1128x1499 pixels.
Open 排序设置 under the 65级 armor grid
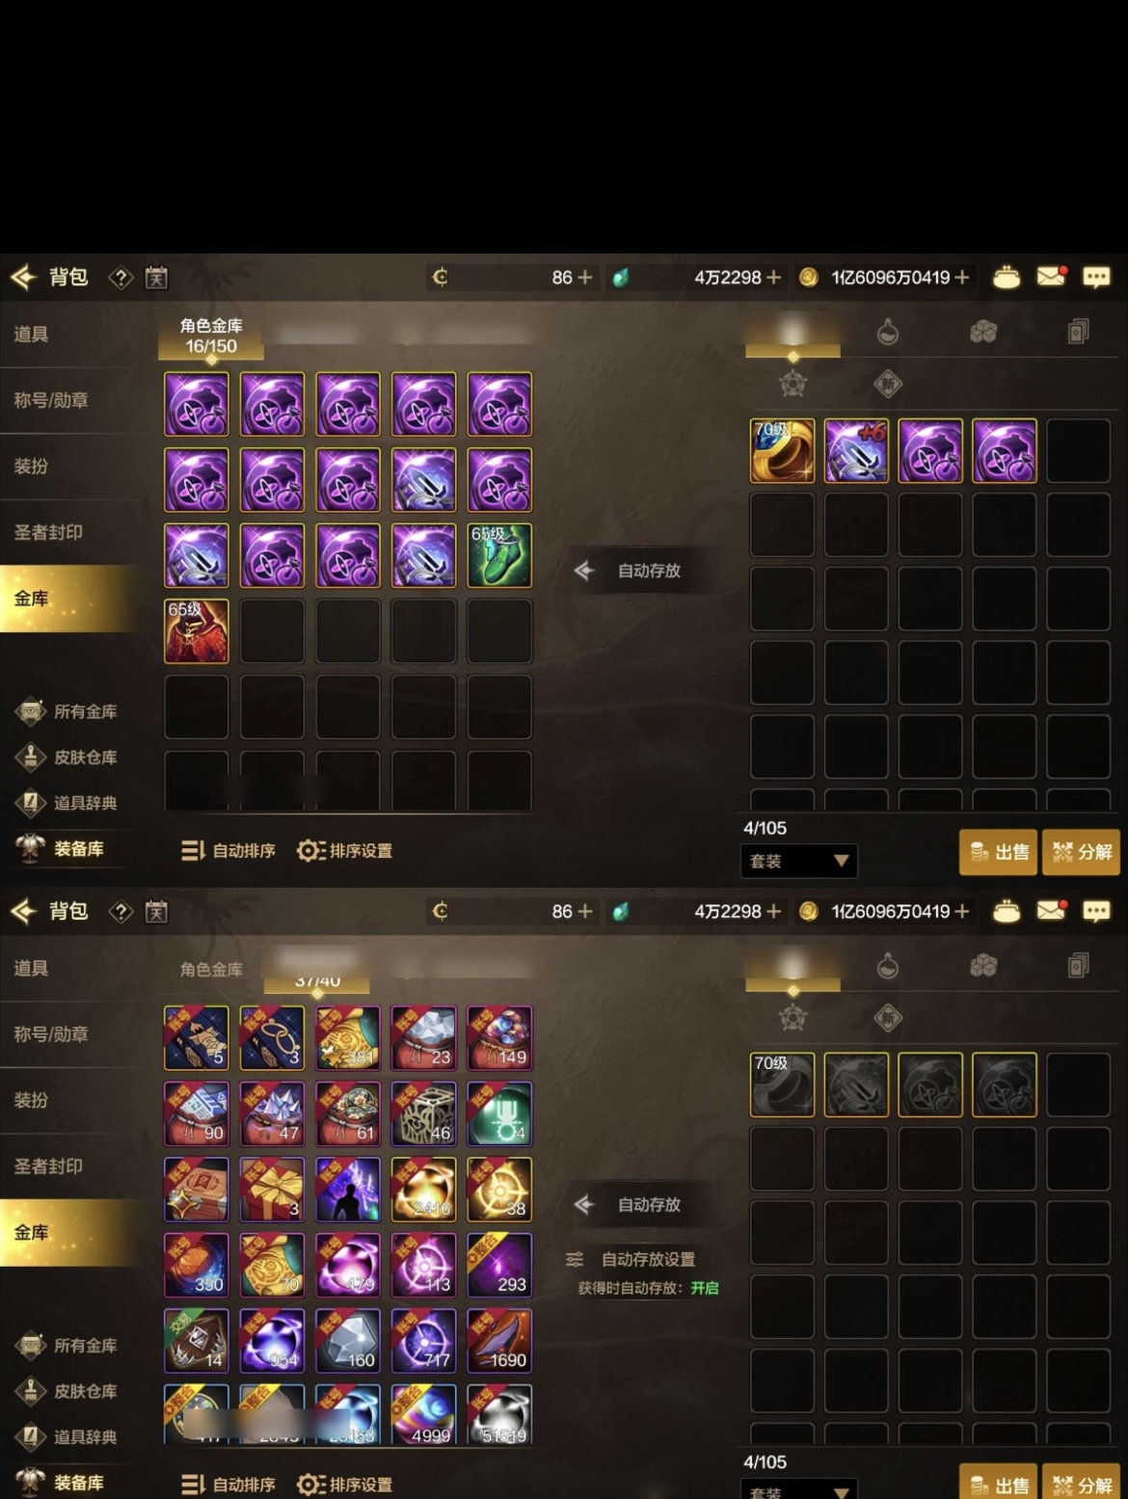tap(345, 851)
